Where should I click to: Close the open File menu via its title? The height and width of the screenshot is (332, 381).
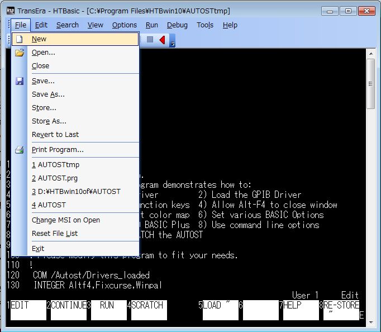click(x=21, y=25)
